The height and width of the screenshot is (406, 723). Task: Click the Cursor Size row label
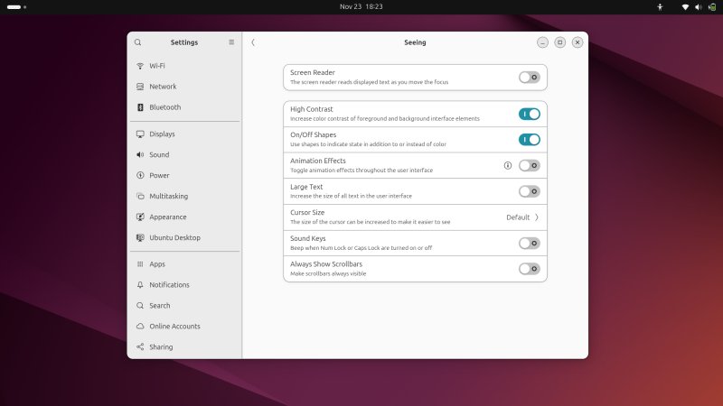pos(307,213)
